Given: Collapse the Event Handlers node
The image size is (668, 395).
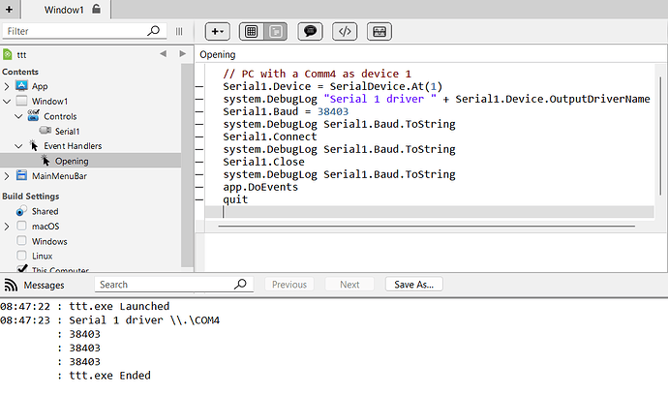Looking at the screenshot, I should (x=18, y=146).
